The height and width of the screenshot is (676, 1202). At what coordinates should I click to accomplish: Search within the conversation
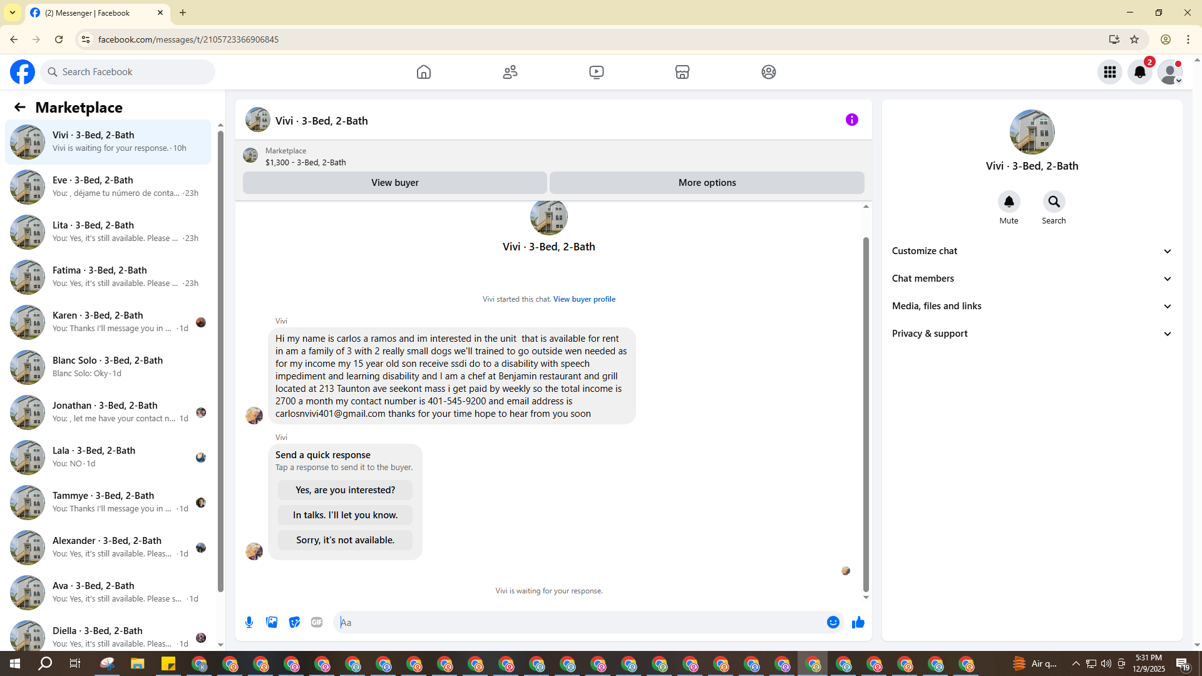pos(1054,202)
